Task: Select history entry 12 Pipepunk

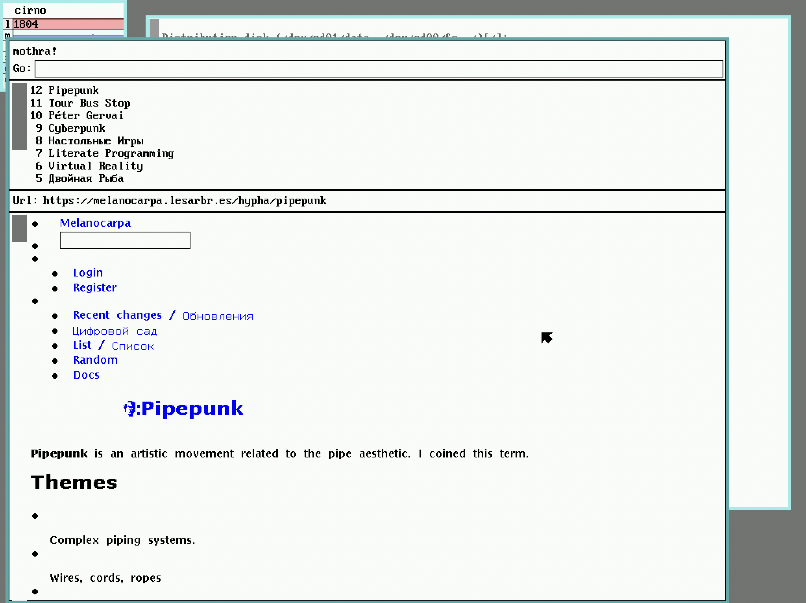Action: pos(65,90)
